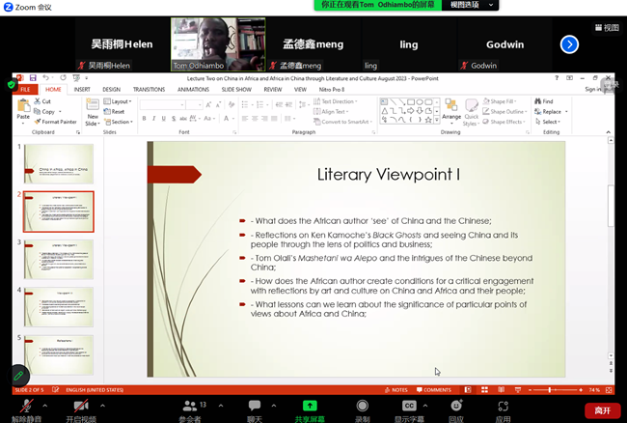Viewport: 627px width, 423px height.
Task: Click the green annotation pencil icon
Action: click(17, 375)
